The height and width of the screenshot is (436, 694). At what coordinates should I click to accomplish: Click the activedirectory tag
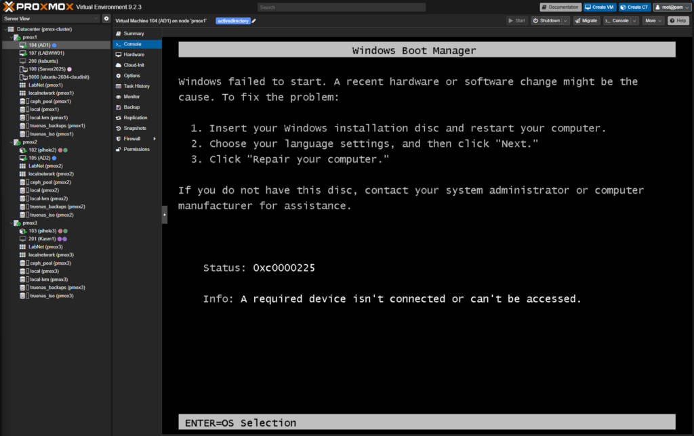click(233, 21)
